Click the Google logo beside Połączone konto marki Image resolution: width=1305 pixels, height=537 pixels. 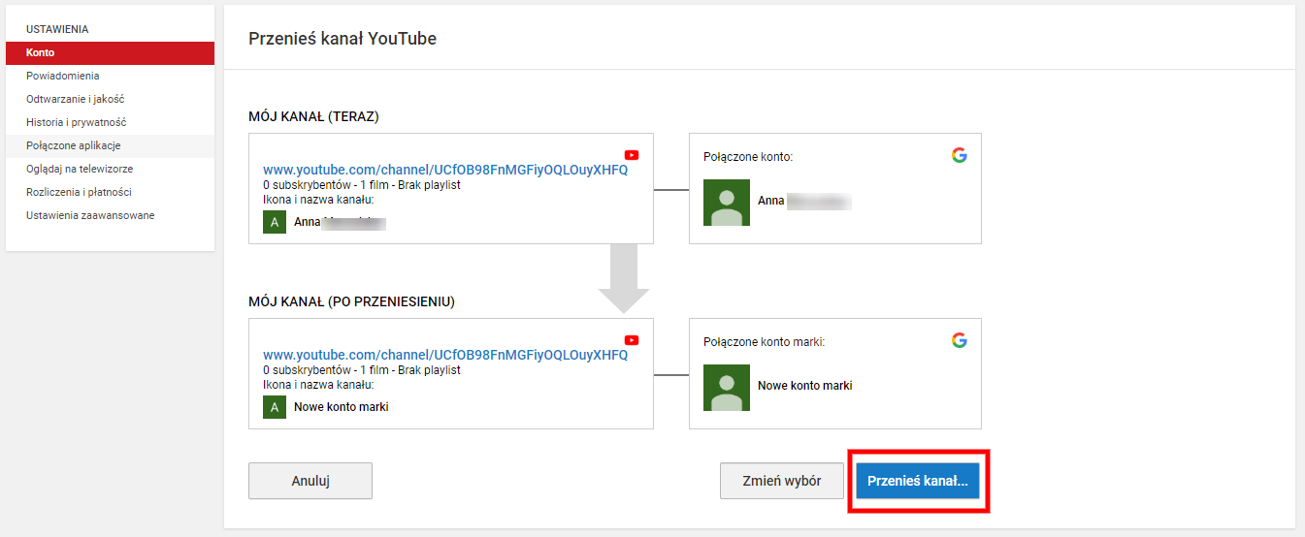960,340
